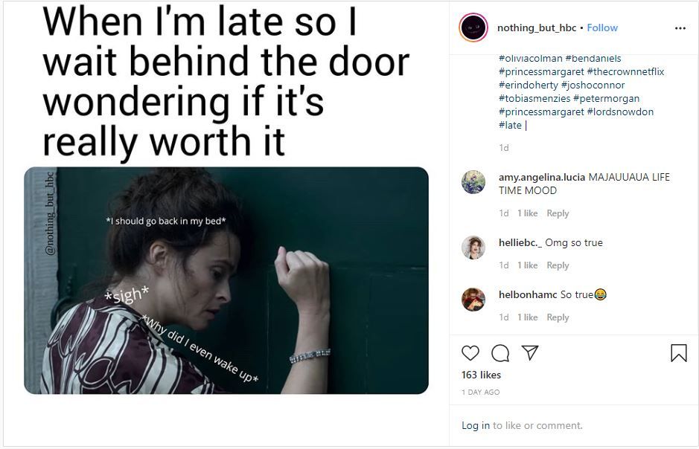Open comments via the speech bubble icon
The width and height of the screenshot is (699, 449).
point(500,353)
